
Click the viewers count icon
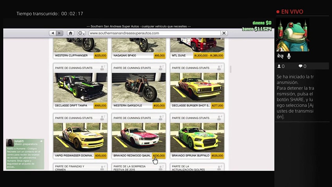(x=279, y=66)
